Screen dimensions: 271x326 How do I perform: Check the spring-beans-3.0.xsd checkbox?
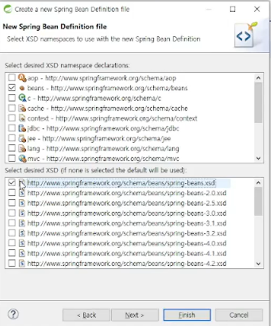coord(12,213)
